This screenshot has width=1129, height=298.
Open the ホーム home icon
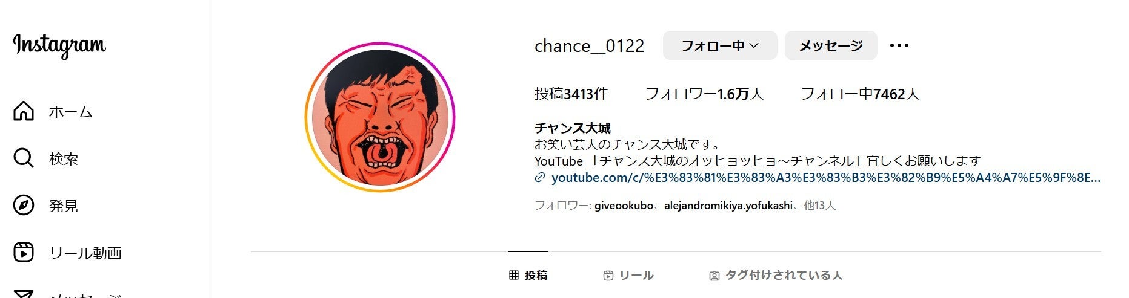pyautogui.click(x=24, y=111)
